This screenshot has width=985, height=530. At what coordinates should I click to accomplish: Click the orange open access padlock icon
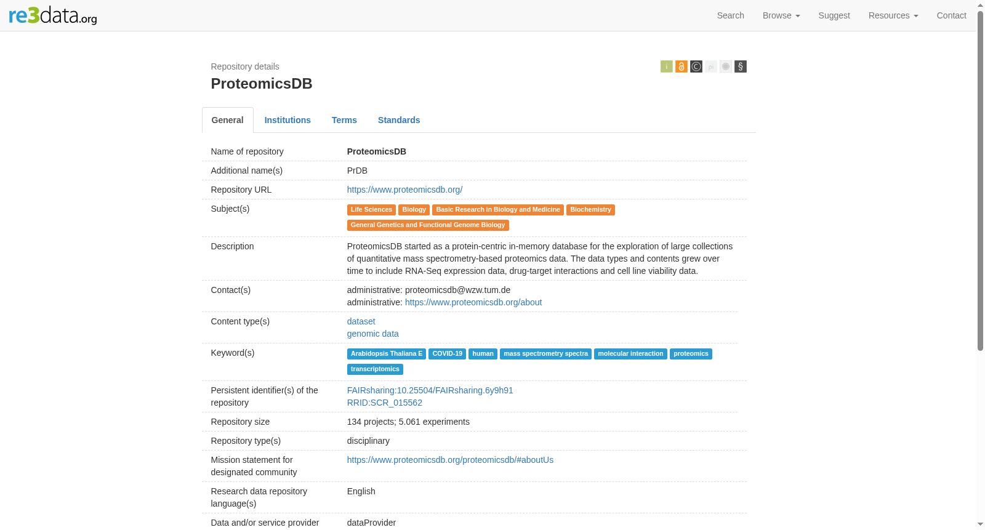pyautogui.click(x=681, y=66)
